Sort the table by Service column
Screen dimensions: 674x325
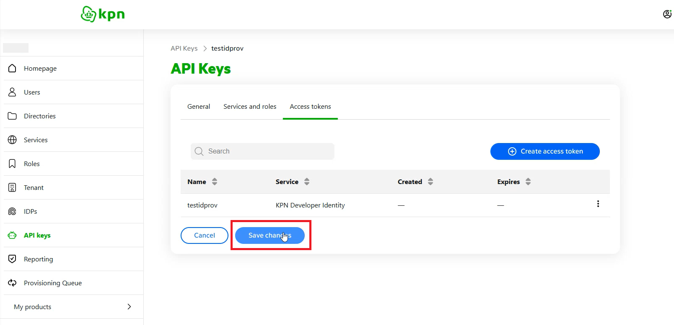pyautogui.click(x=307, y=182)
